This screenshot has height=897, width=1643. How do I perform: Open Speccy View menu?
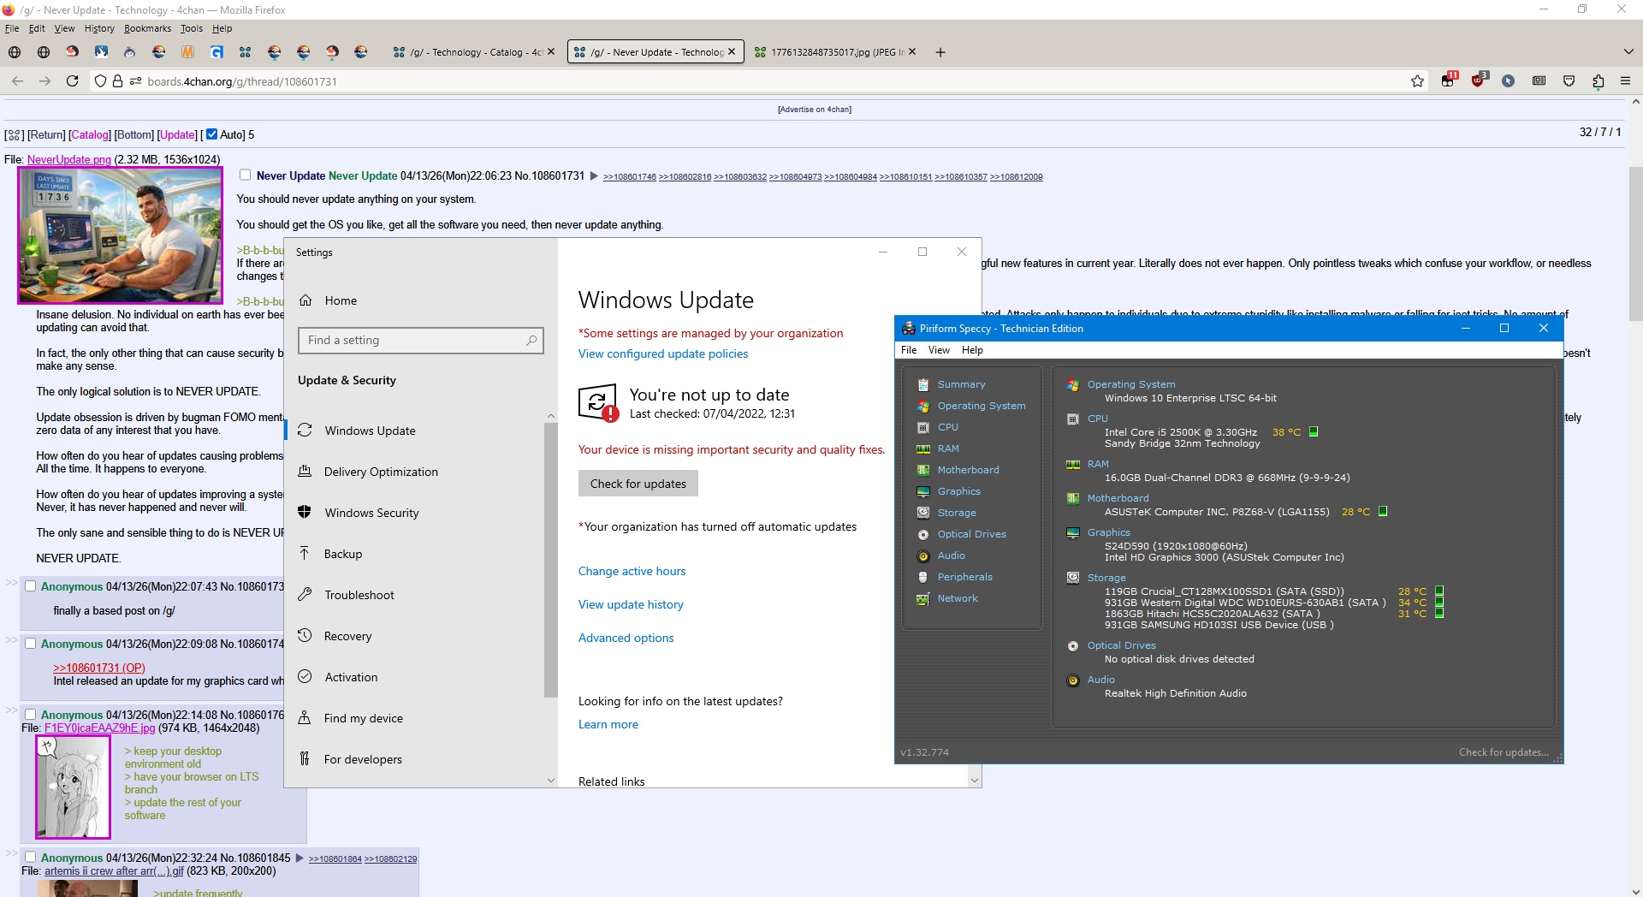click(939, 350)
